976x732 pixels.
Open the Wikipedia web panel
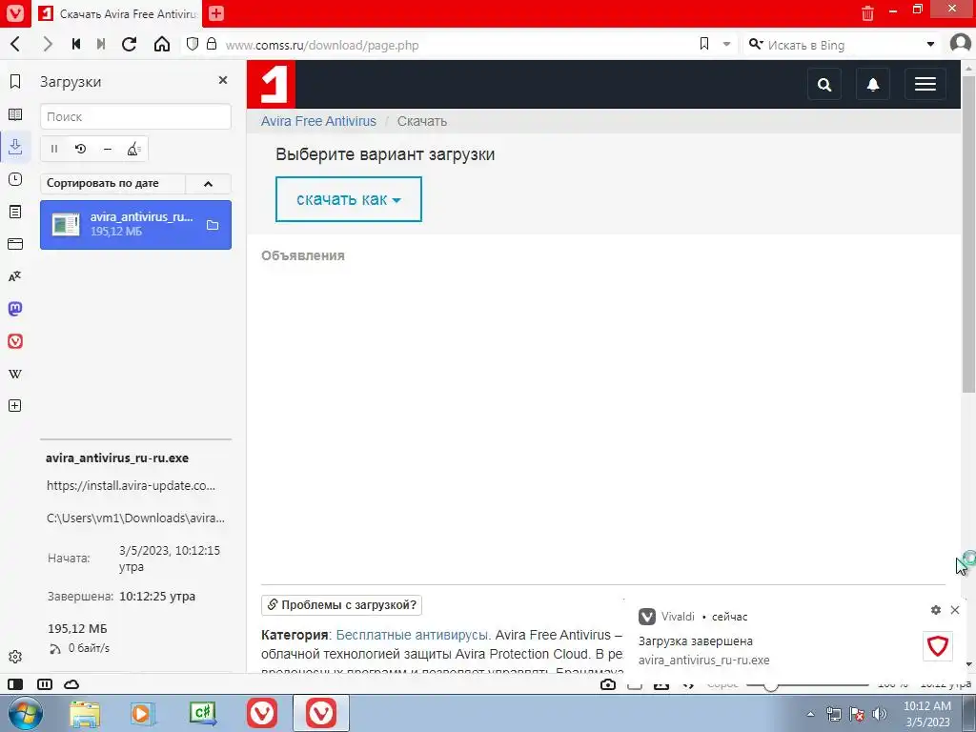pos(15,374)
